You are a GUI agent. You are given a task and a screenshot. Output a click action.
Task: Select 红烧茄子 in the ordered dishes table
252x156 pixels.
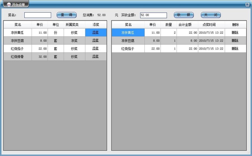(128, 49)
